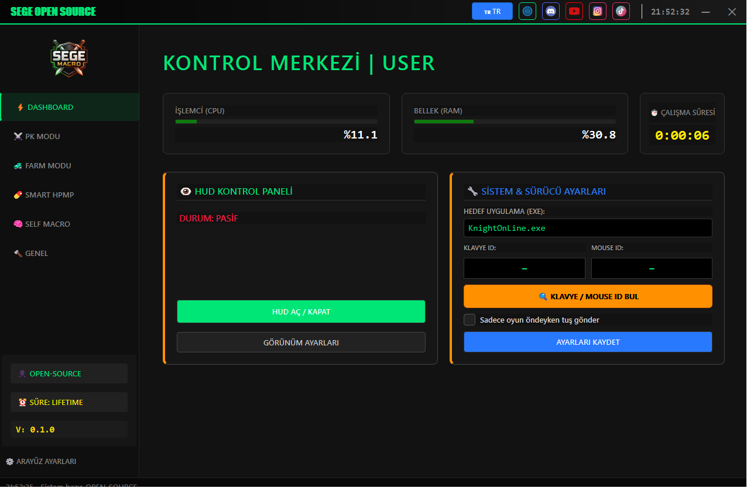Open the Self Macro section

click(70, 224)
